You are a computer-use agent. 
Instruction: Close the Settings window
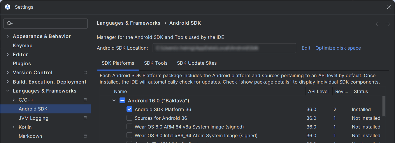pos(389,7)
